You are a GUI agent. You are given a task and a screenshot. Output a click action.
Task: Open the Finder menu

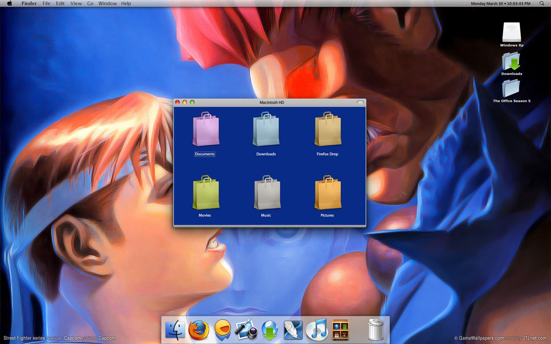(29, 3)
